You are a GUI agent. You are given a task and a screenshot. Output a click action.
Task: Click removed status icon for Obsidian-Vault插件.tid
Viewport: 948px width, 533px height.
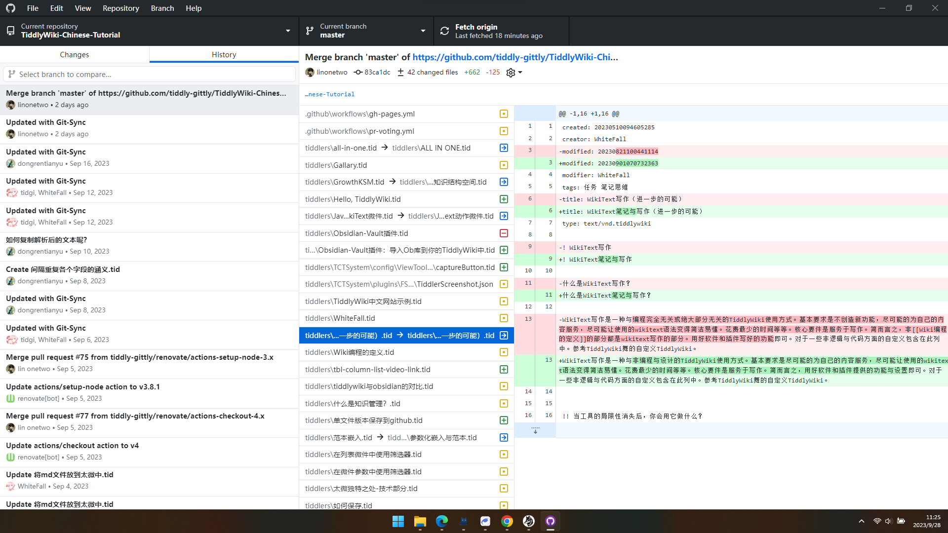coord(504,233)
